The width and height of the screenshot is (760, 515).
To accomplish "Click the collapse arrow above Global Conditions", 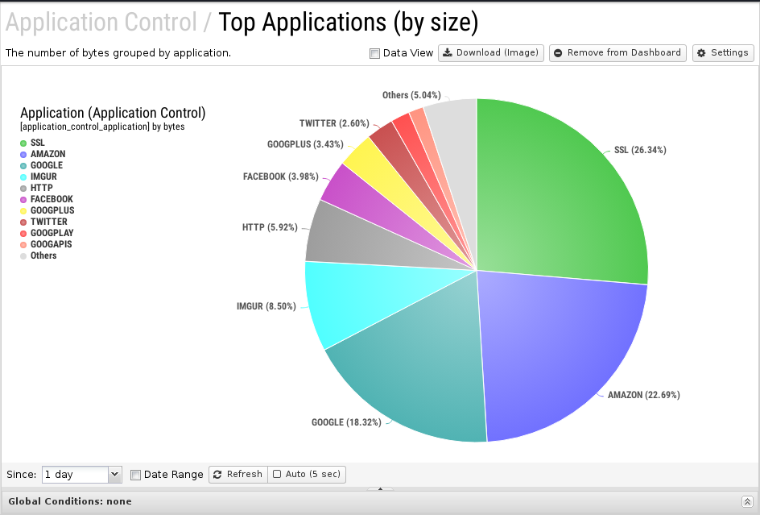I will tap(380, 488).
